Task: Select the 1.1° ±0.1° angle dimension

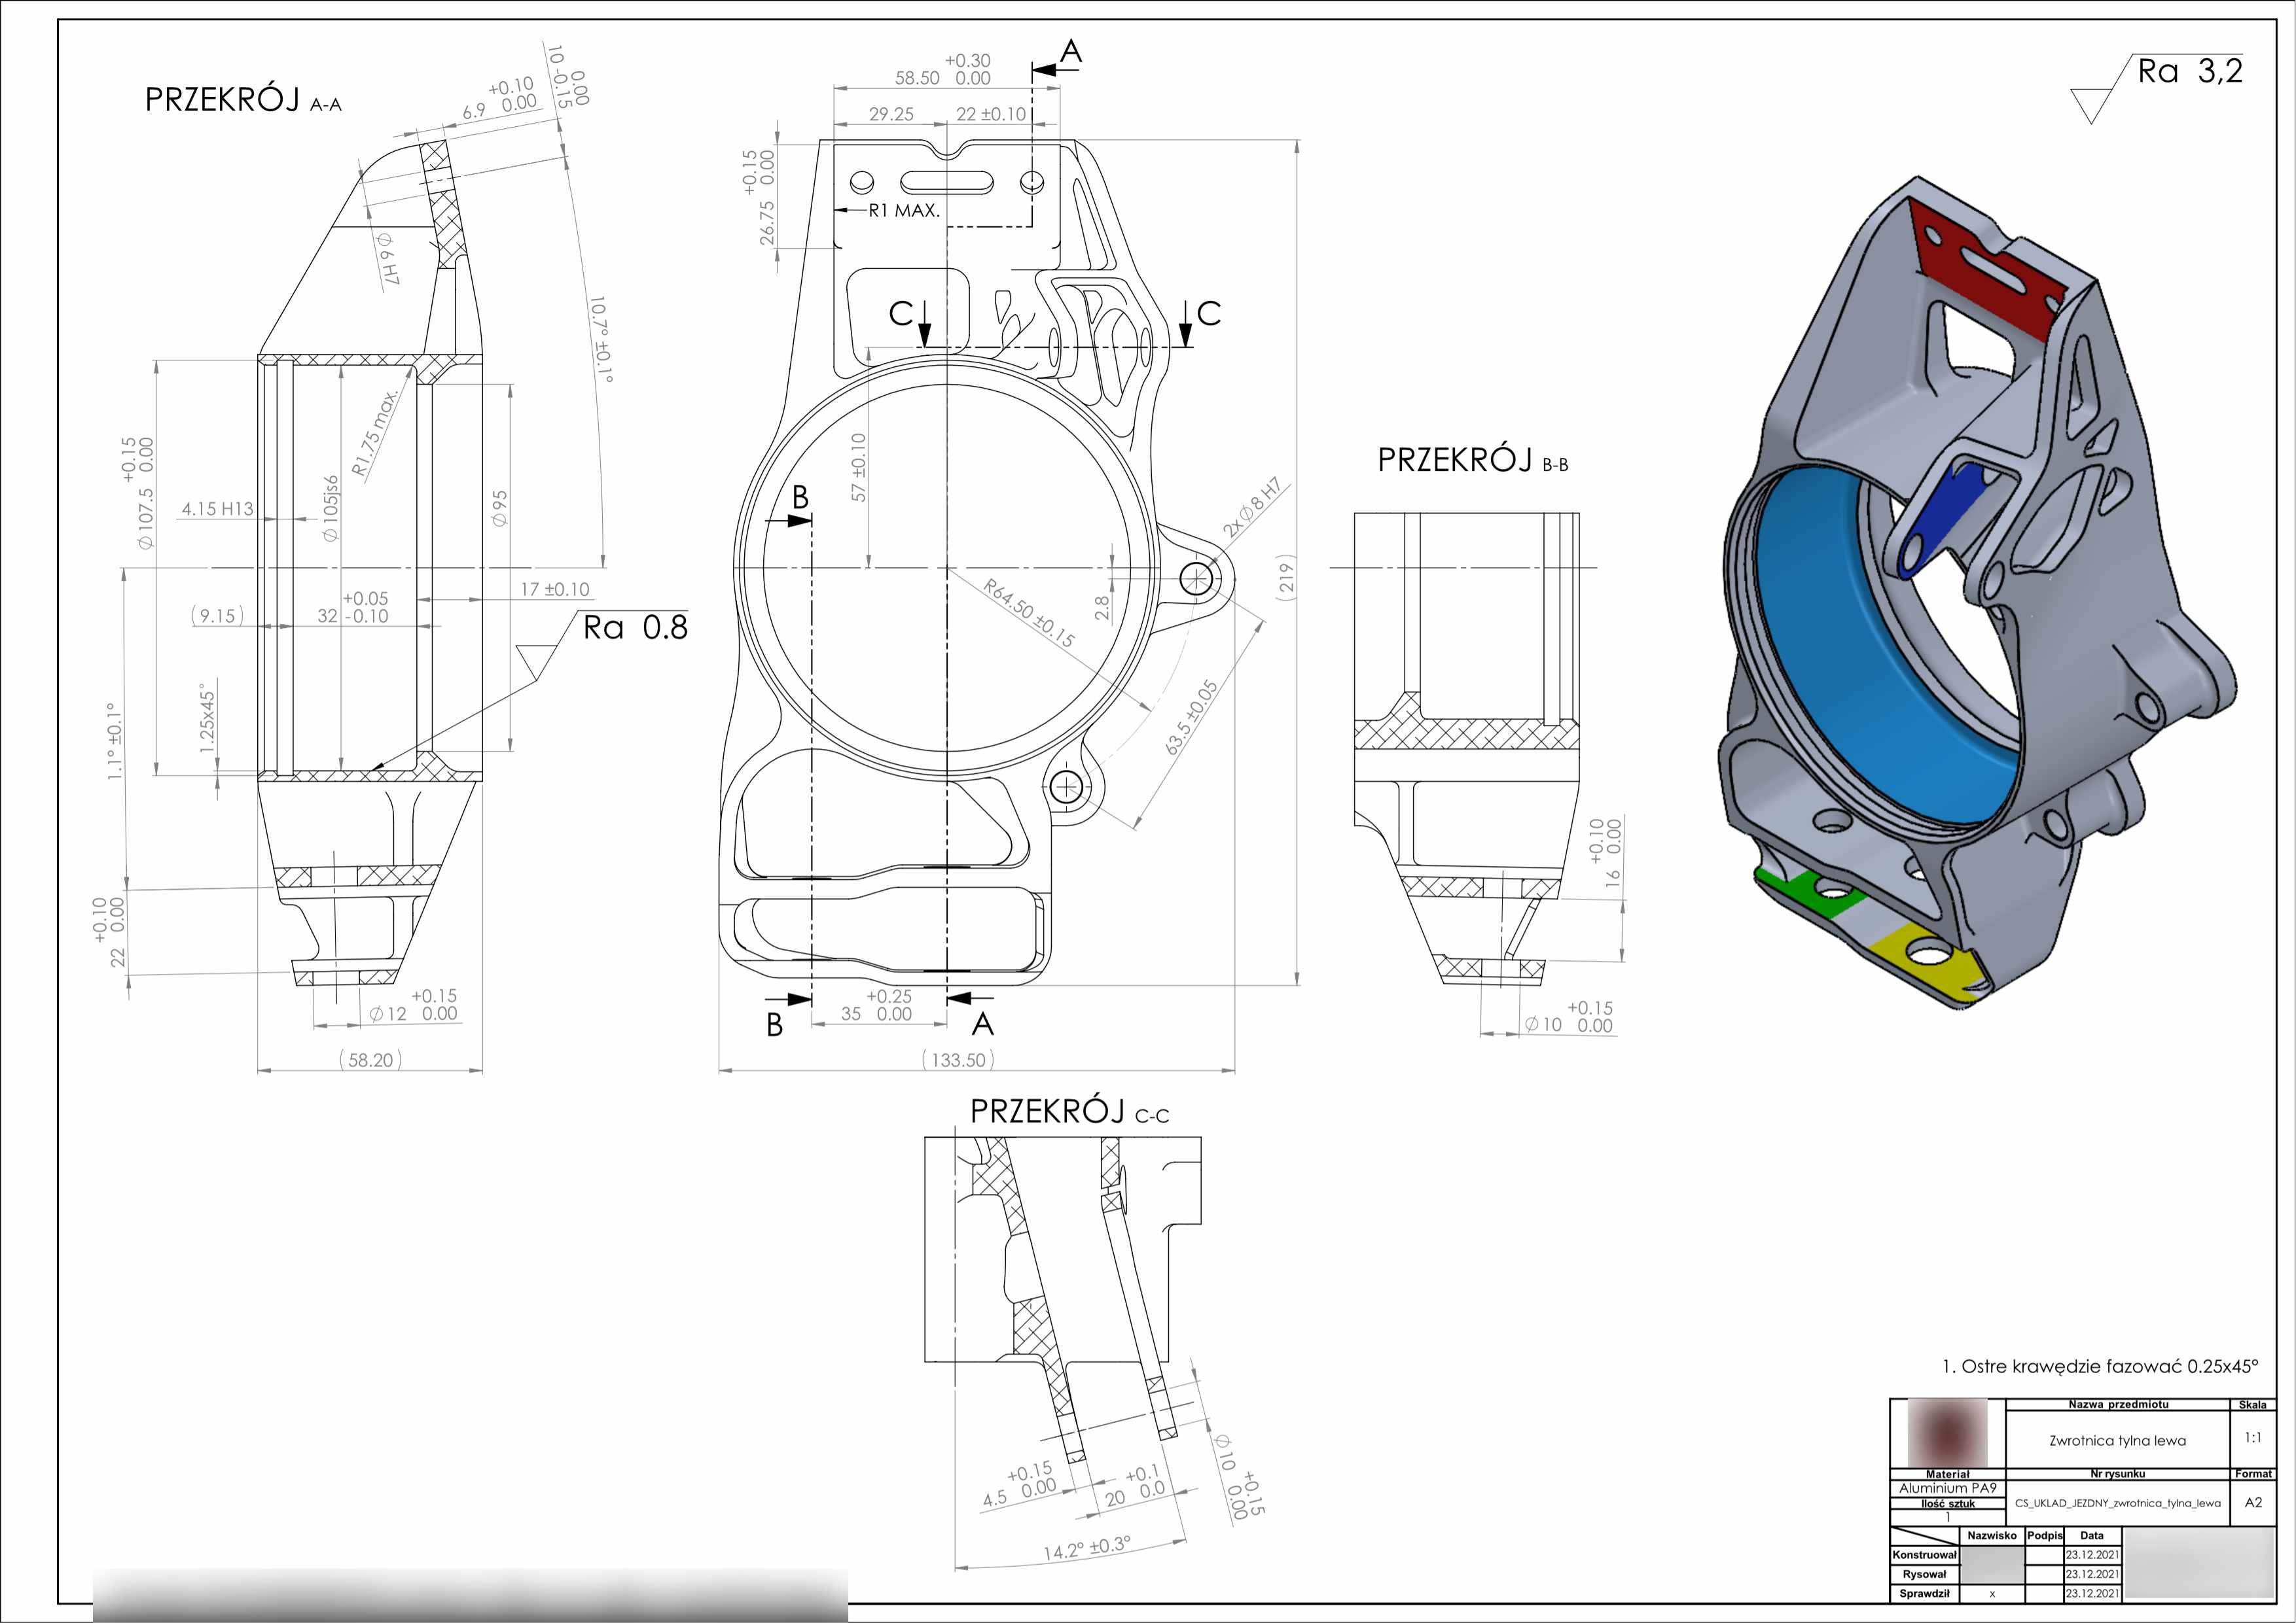Action: pyautogui.click(x=116, y=742)
